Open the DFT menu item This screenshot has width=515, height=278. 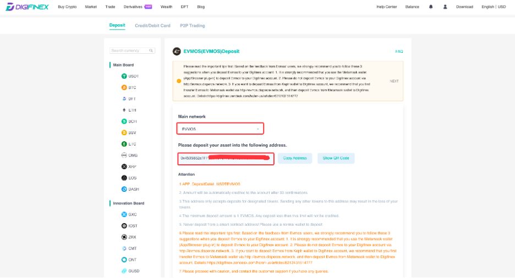[184, 7]
